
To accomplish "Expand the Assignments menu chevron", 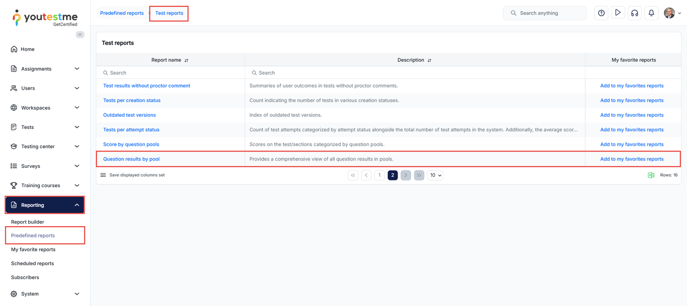I will (77, 69).
